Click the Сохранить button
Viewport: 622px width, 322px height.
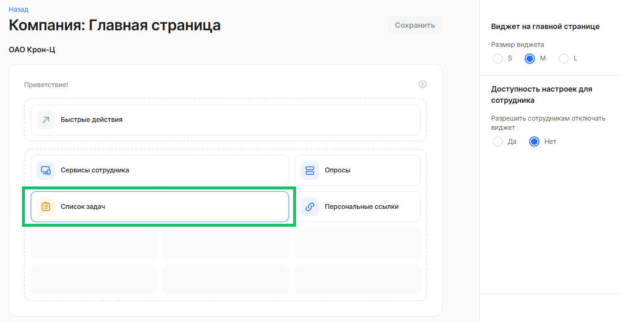click(x=414, y=25)
